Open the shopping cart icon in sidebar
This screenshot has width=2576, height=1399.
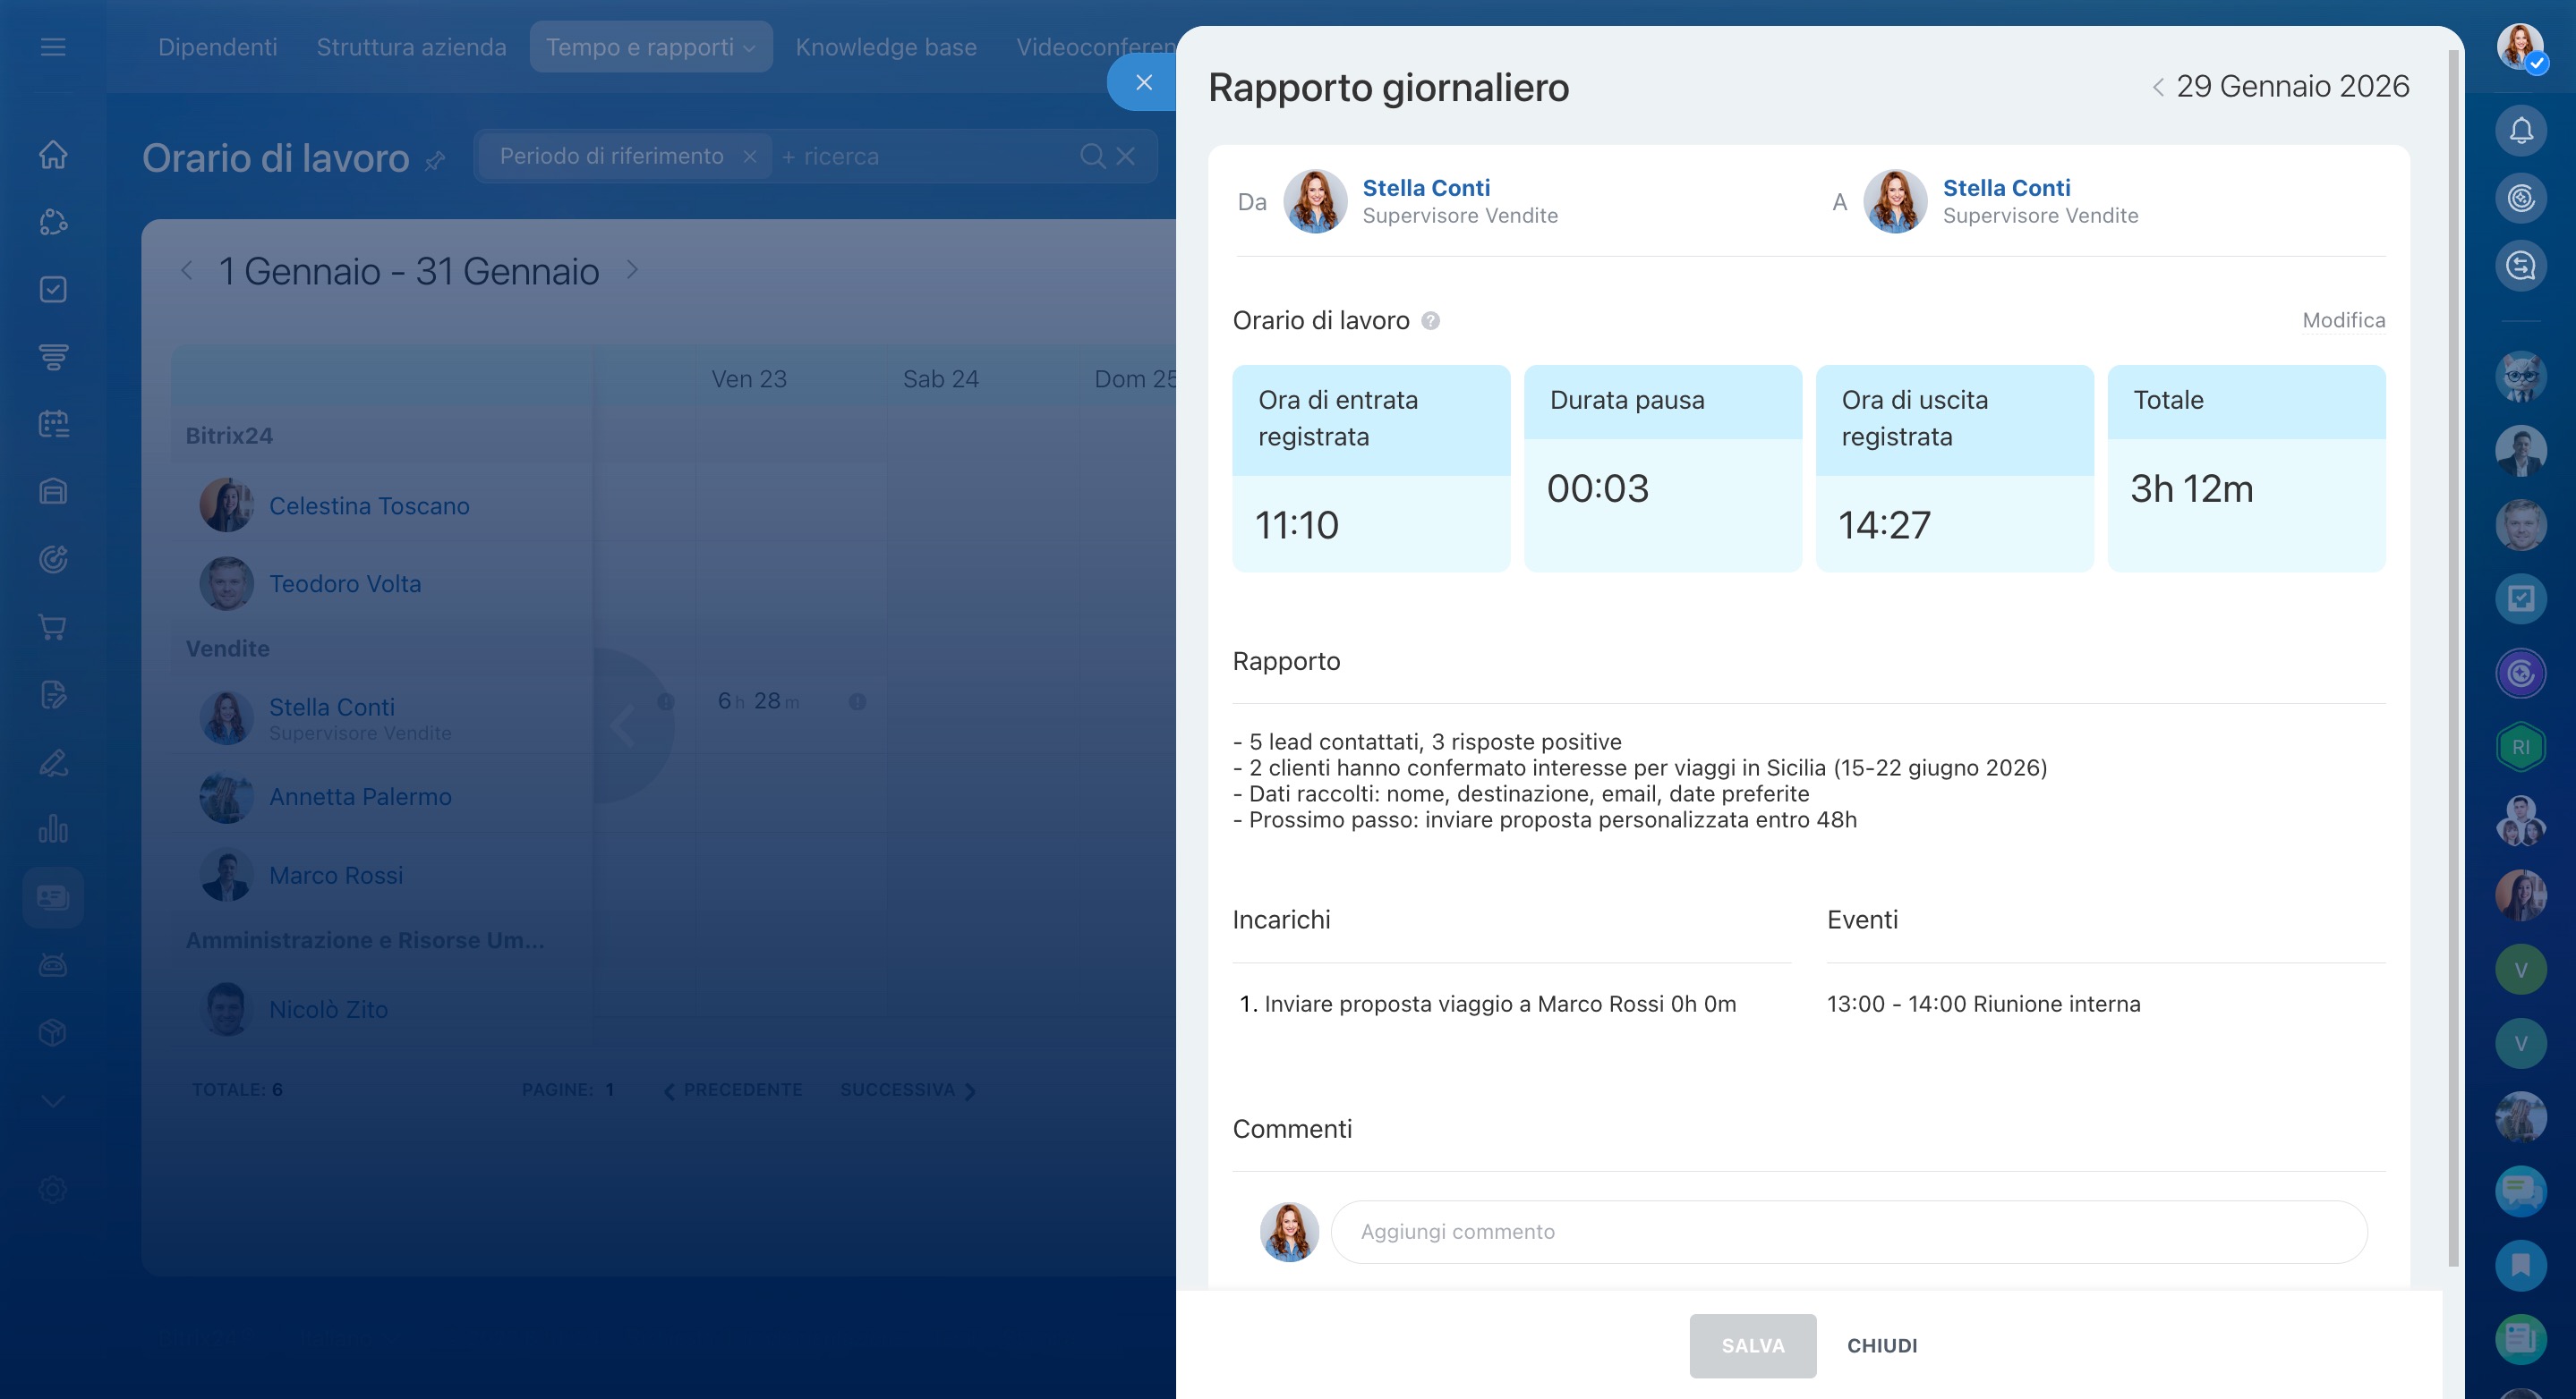point(53,626)
